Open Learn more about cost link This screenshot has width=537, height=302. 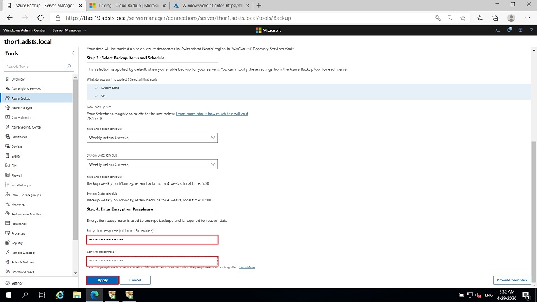(x=212, y=114)
